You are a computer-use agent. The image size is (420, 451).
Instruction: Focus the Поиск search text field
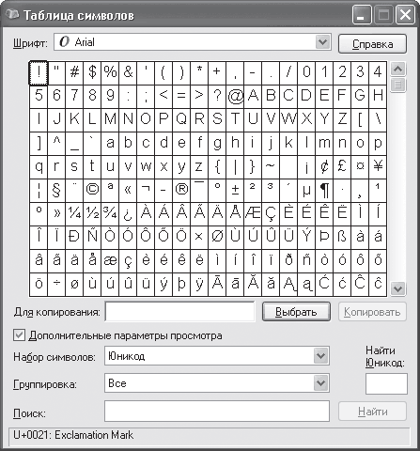click(x=217, y=411)
